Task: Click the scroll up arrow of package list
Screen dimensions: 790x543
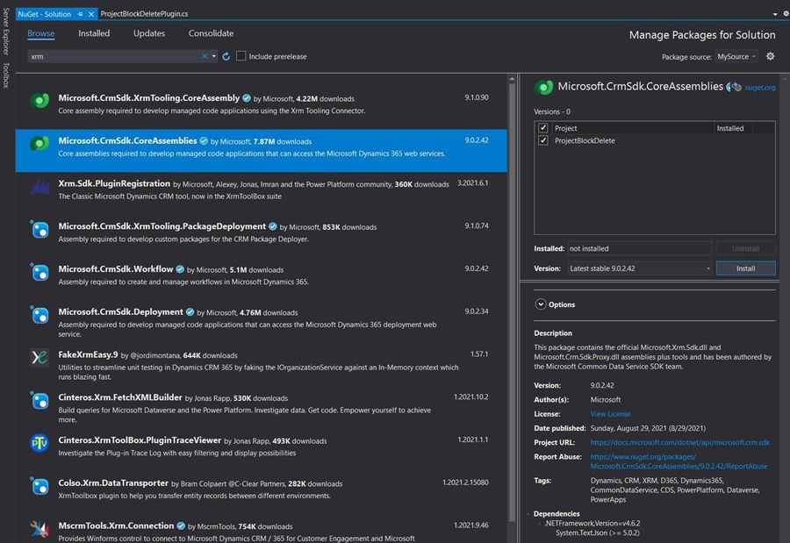Action: click(512, 79)
